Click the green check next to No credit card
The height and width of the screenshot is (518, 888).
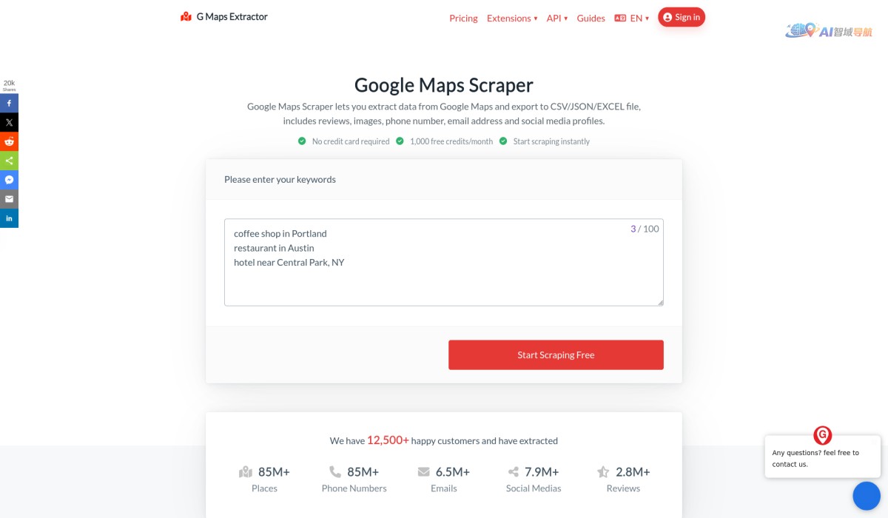point(302,141)
